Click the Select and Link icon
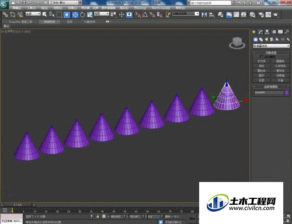292x224 pixels. coord(5,15)
